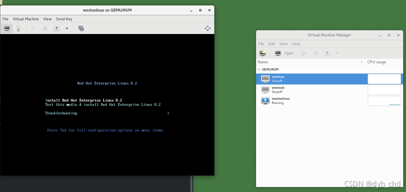This screenshot has height=192, width=406.
Task: Open Virtual Machine menu
Action: pos(26,19)
